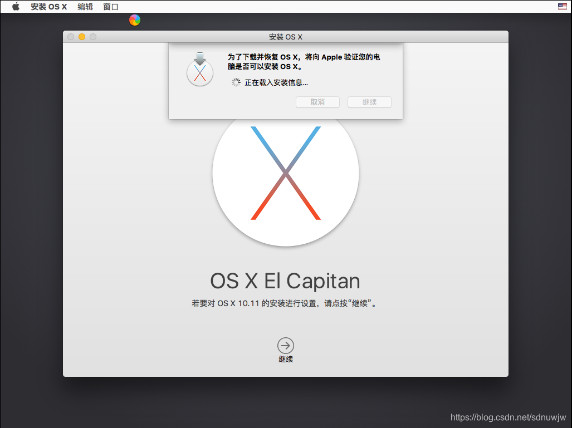
Task: Click the 继续 label under the arrow
Action: [x=286, y=359]
